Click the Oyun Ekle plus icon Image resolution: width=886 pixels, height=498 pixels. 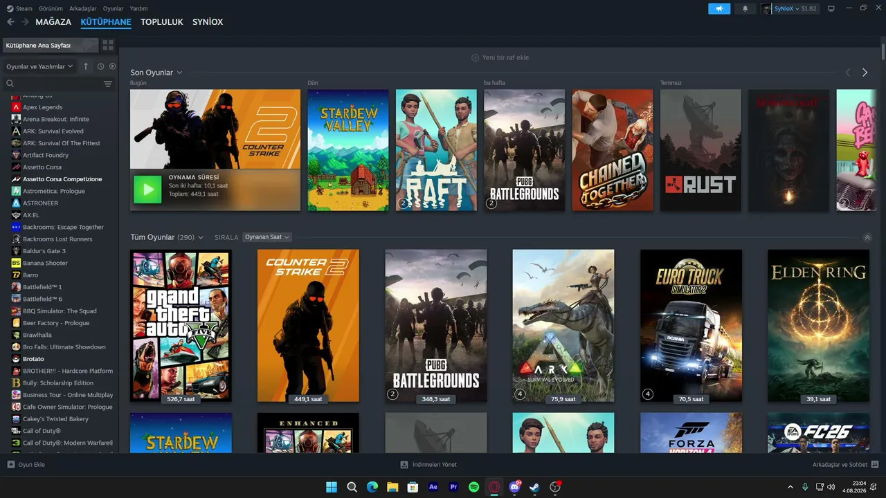pyautogui.click(x=10, y=464)
